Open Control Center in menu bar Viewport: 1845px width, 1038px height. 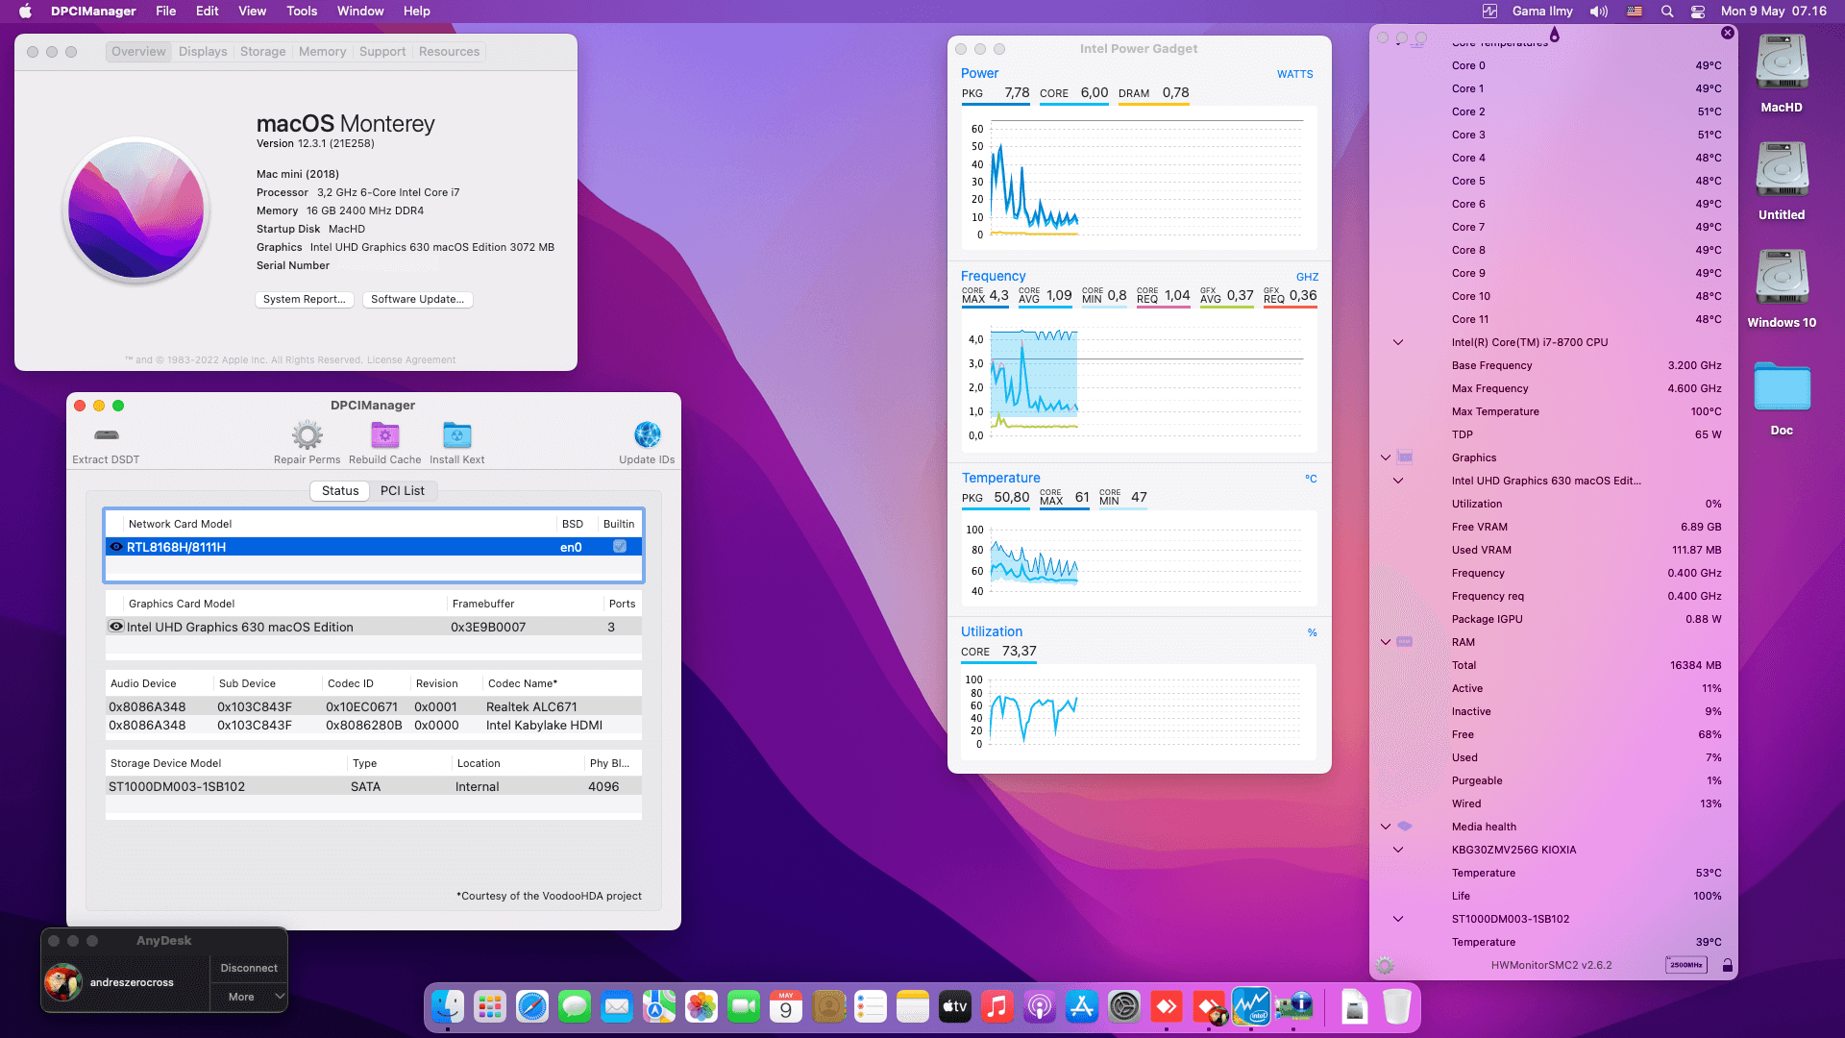pos(1698,12)
